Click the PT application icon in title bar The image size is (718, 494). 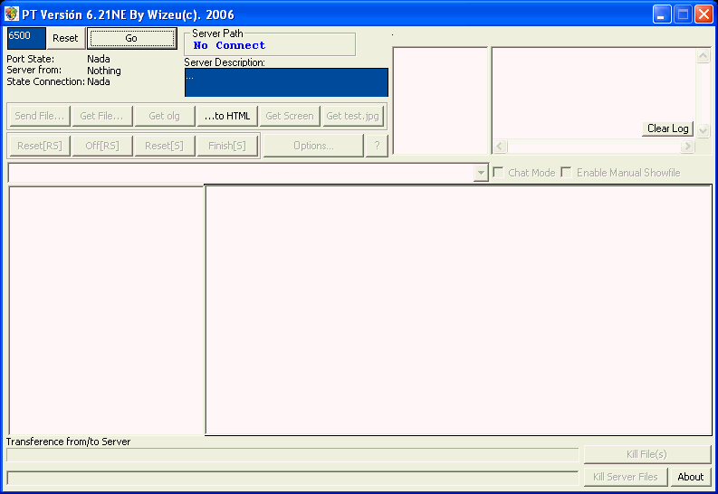[x=11, y=14]
